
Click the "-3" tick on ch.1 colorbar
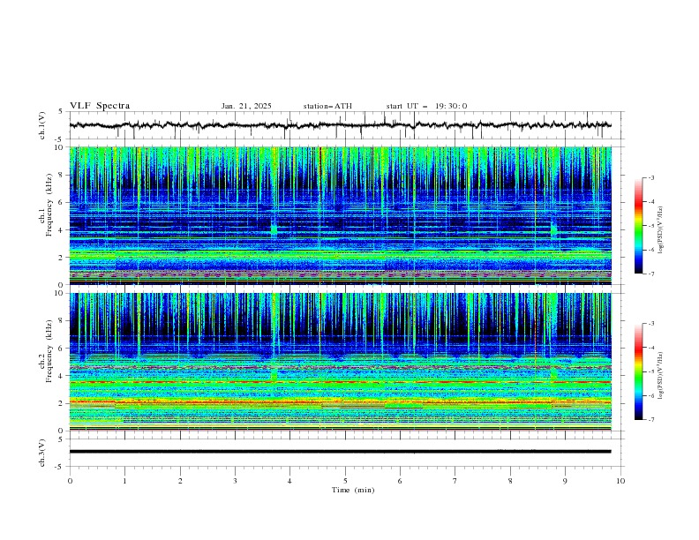pos(651,177)
